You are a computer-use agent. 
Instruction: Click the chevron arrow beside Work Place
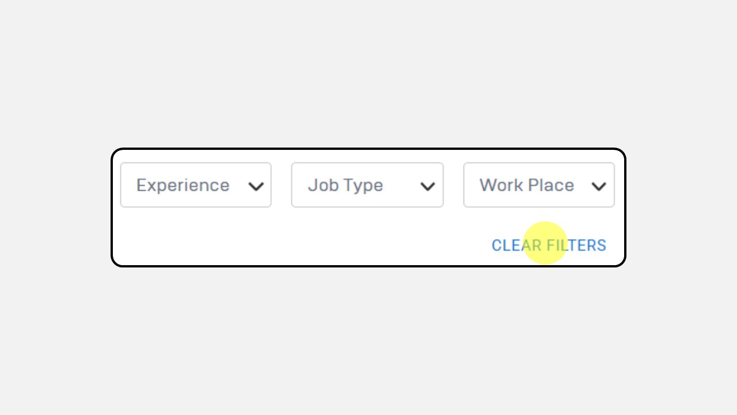[x=599, y=187]
